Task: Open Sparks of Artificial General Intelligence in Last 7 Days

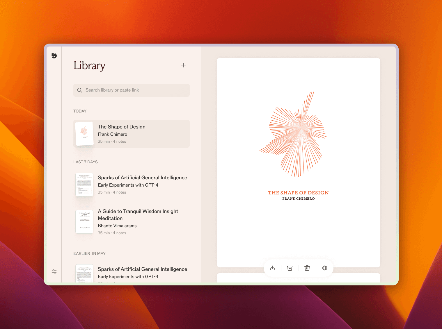Action: click(x=142, y=178)
